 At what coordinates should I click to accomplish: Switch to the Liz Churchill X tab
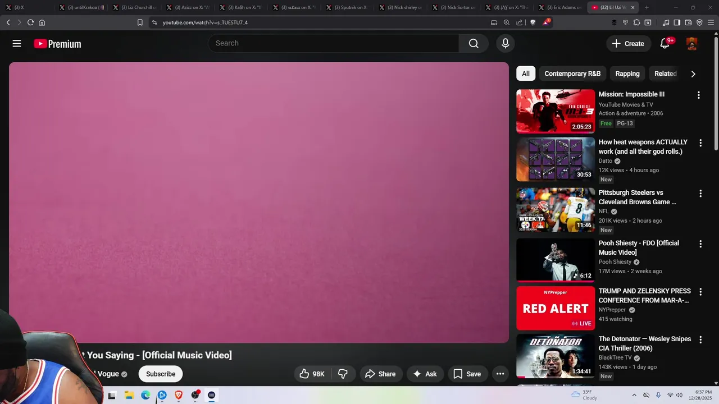point(134,7)
